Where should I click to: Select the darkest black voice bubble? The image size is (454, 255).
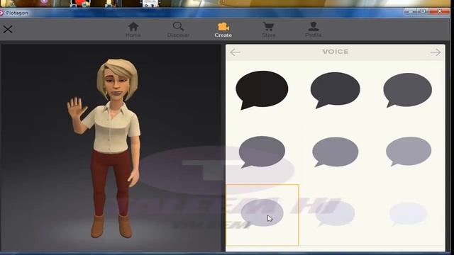(x=262, y=90)
